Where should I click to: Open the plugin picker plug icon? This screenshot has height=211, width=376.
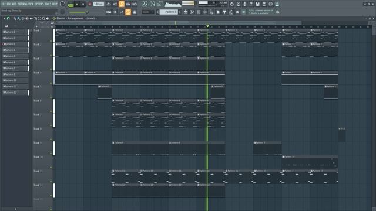coord(224,12)
